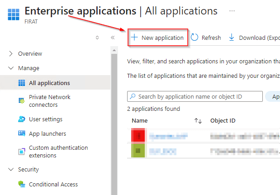Click the User settings gear icon
280x195 pixels.
tap(21, 119)
